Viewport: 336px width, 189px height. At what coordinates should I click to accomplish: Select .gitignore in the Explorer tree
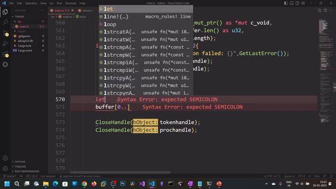(29, 36)
